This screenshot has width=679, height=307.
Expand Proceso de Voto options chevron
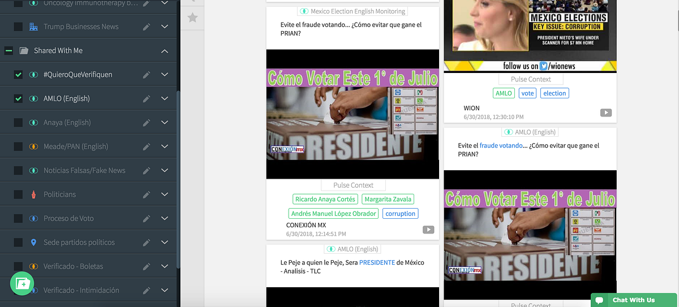pos(165,218)
